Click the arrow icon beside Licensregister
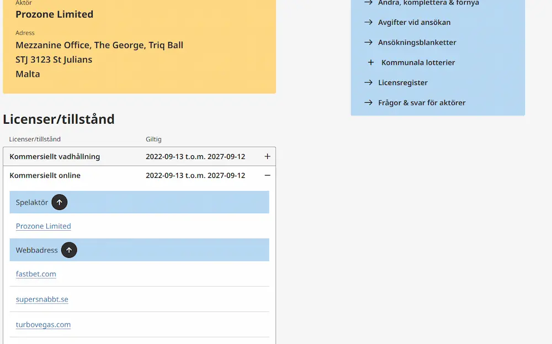The width and height of the screenshot is (552, 344). point(368,82)
